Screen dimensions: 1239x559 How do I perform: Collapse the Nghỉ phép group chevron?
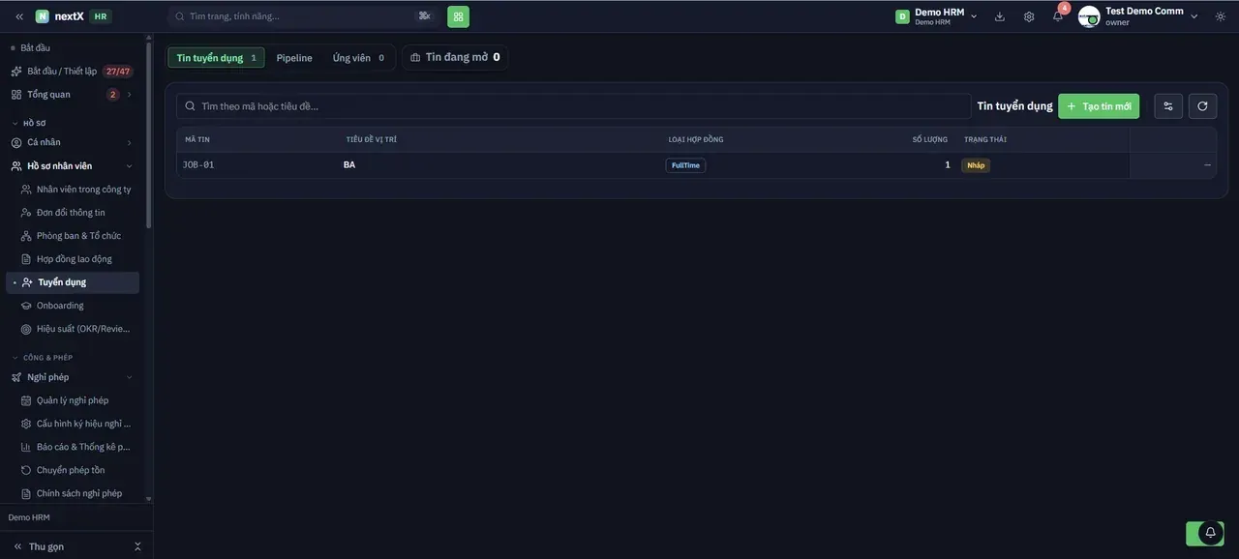tap(130, 377)
